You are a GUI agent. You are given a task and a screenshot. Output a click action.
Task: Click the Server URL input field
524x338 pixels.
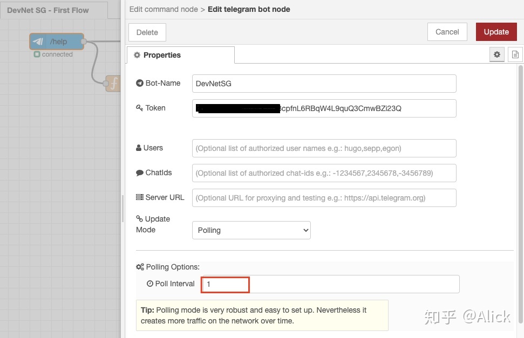[324, 198]
